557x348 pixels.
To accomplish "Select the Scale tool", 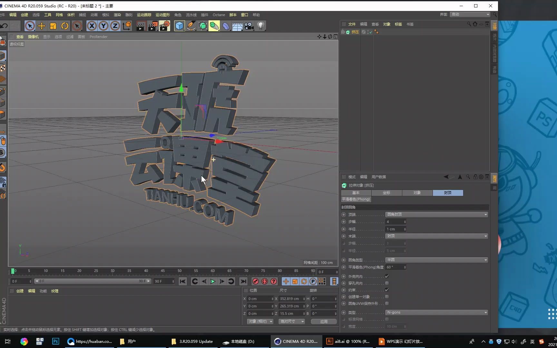I will (x=53, y=26).
